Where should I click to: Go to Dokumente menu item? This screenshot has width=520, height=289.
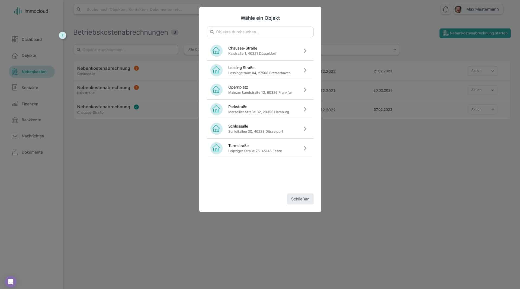point(32,152)
